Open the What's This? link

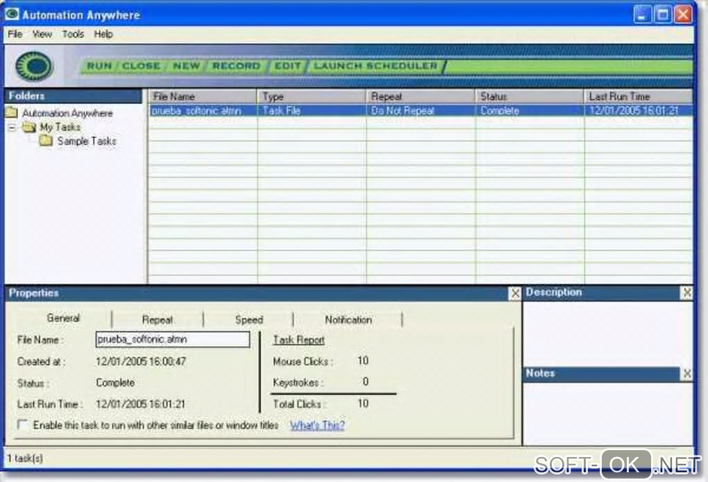pyautogui.click(x=317, y=425)
